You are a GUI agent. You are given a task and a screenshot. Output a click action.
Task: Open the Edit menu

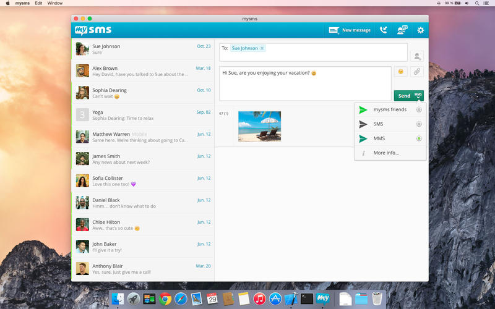(38, 3)
